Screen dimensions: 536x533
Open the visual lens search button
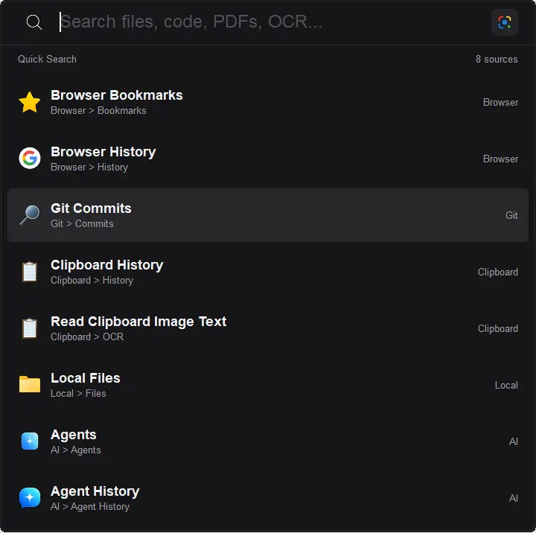505,22
